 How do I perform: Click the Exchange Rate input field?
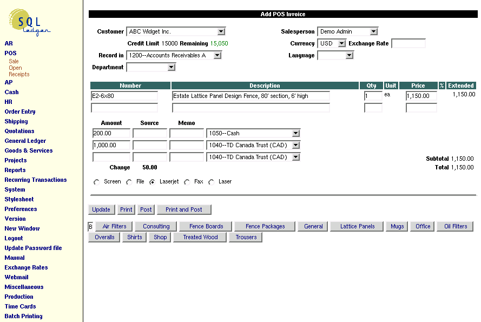click(408, 43)
